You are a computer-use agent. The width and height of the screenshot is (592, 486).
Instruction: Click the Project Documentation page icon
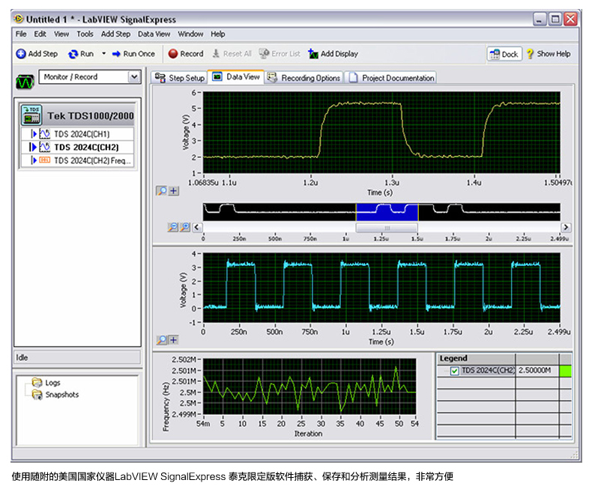pyautogui.click(x=353, y=77)
